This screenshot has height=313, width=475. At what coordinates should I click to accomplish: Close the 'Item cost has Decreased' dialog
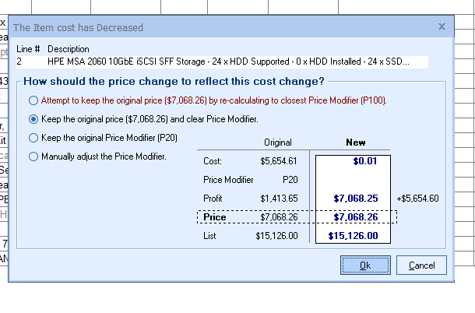pos(442,26)
